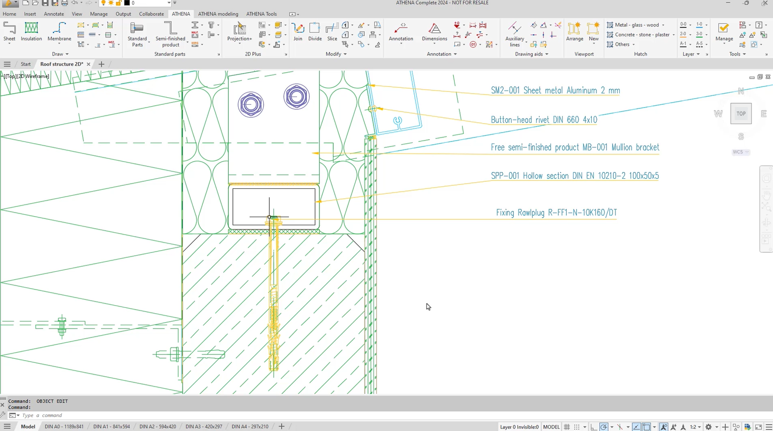This screenshot has height=431, width=773.
Task: Toggle object snap tracking in status bar
Action: (x=636, y=427)
